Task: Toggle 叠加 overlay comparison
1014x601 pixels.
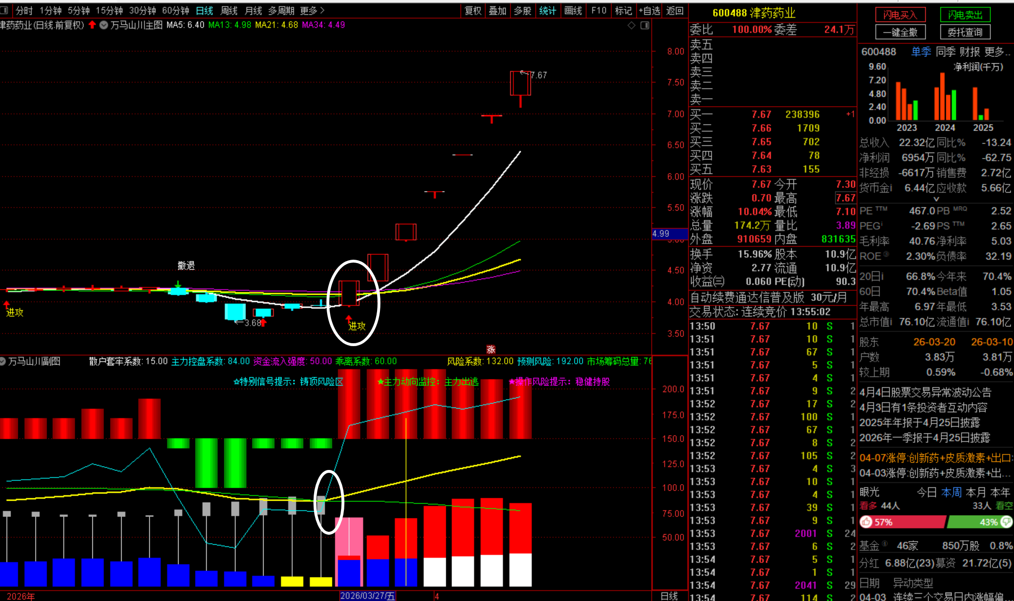Action: (498, 11)
